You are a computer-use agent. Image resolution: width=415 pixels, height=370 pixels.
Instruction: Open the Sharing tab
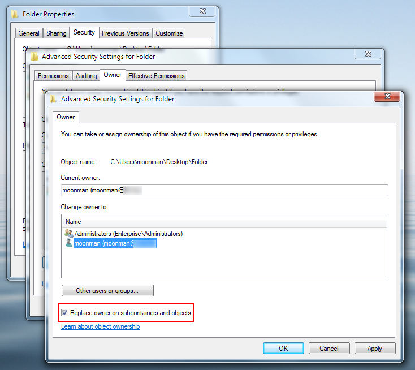[x=55, y=33]
